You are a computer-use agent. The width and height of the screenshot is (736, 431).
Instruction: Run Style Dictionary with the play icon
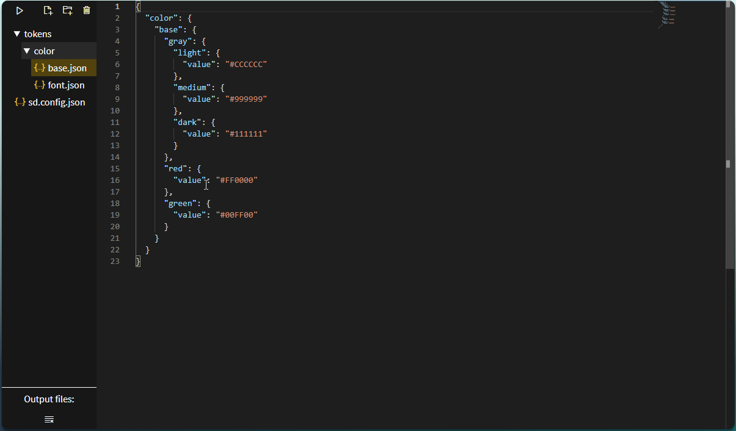point(20,10)
